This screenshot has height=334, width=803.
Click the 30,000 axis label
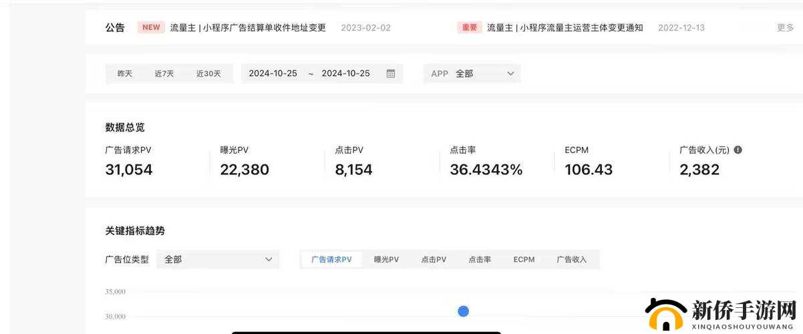(115, 317)
